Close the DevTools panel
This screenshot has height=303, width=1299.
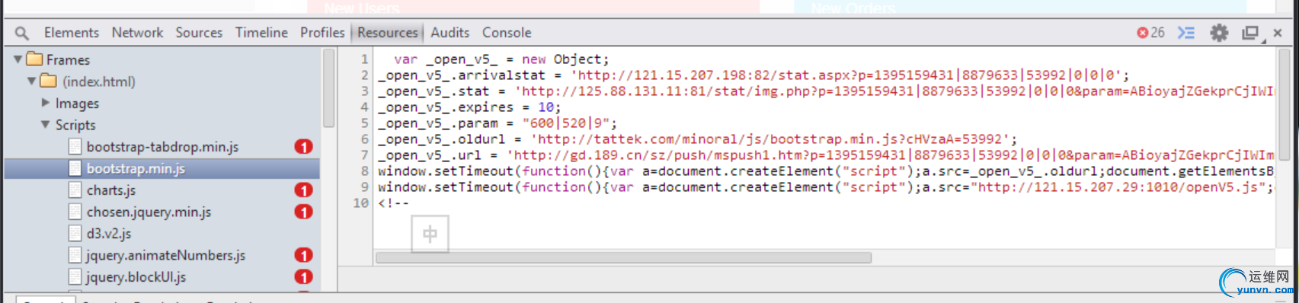[x=1278, y=33]
